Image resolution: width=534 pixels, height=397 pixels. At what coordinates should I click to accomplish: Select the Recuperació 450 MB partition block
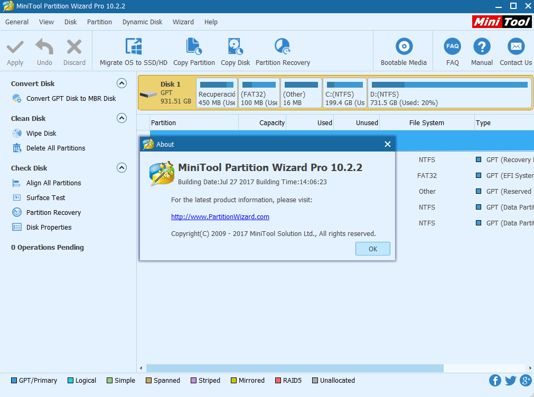point(217,93)
